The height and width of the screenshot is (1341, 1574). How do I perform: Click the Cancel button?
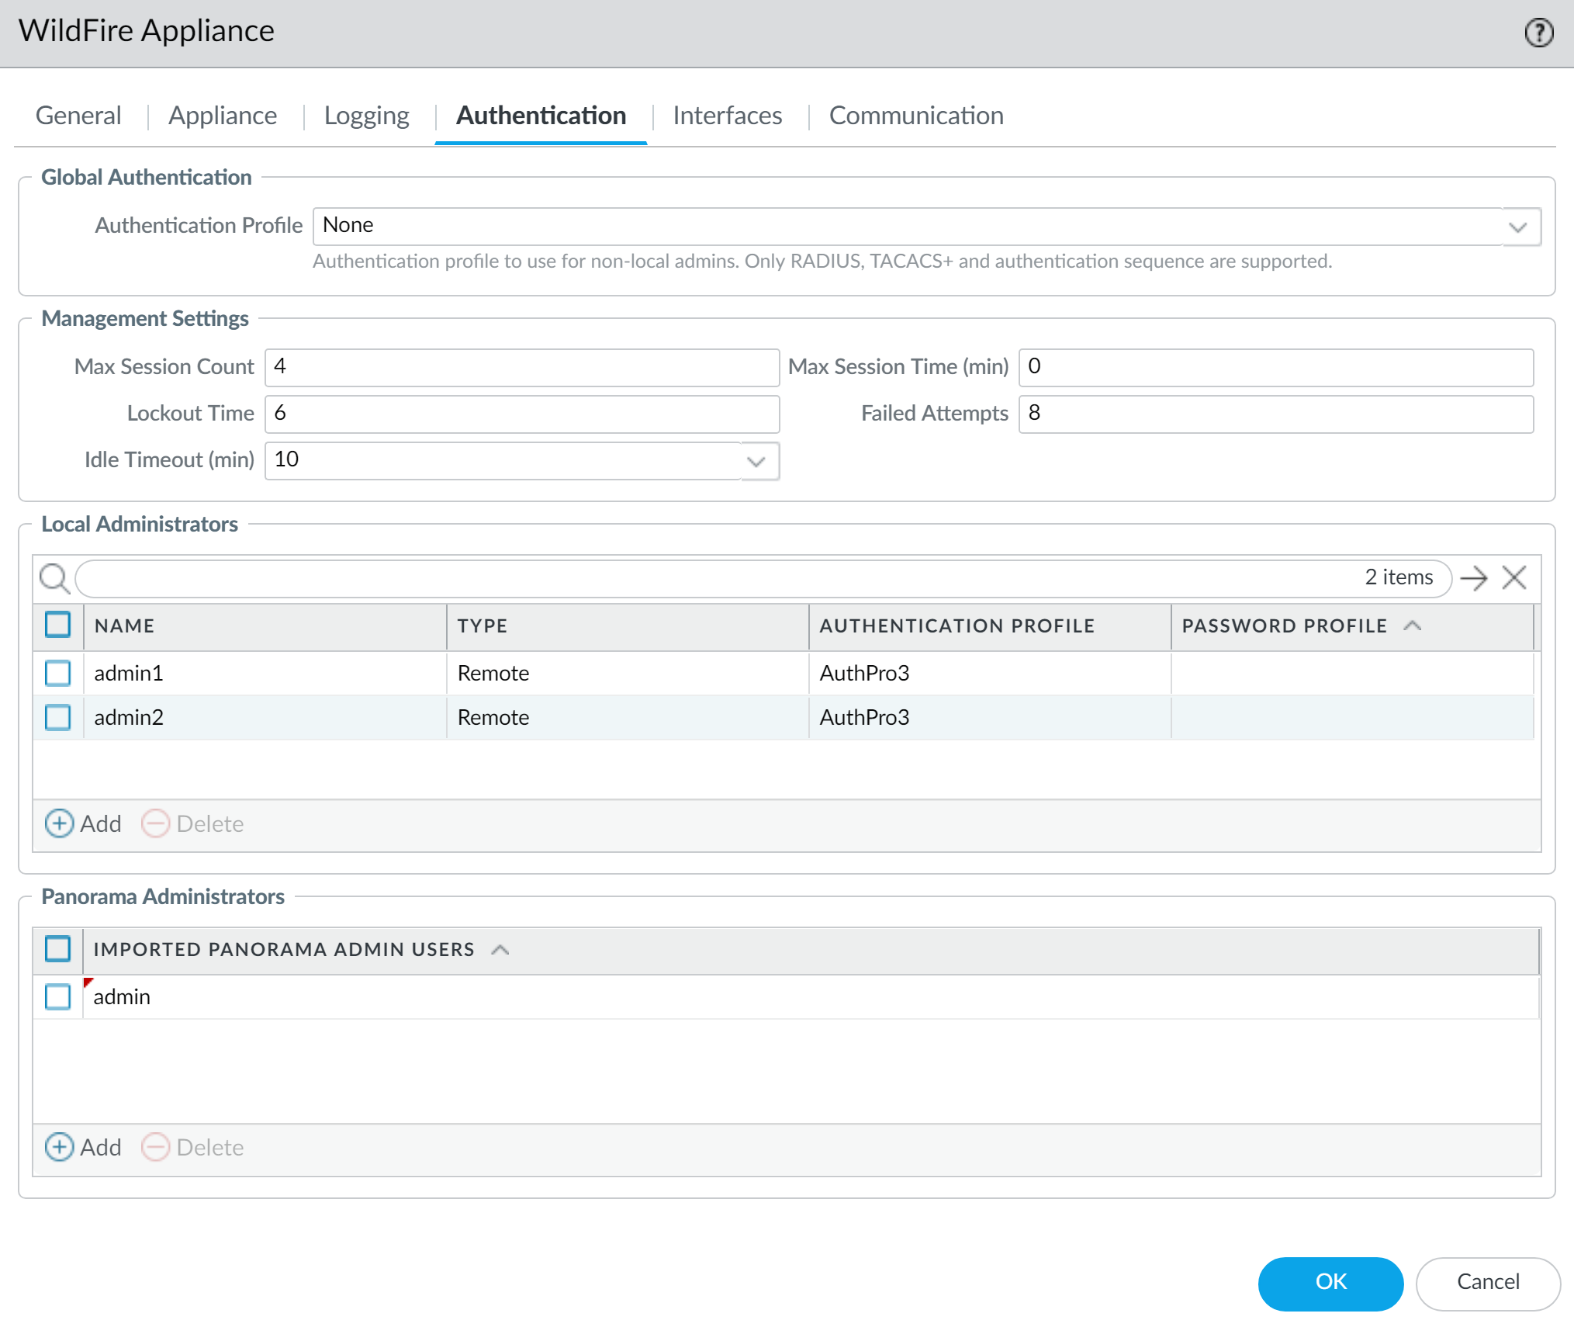(1487, 1282)
